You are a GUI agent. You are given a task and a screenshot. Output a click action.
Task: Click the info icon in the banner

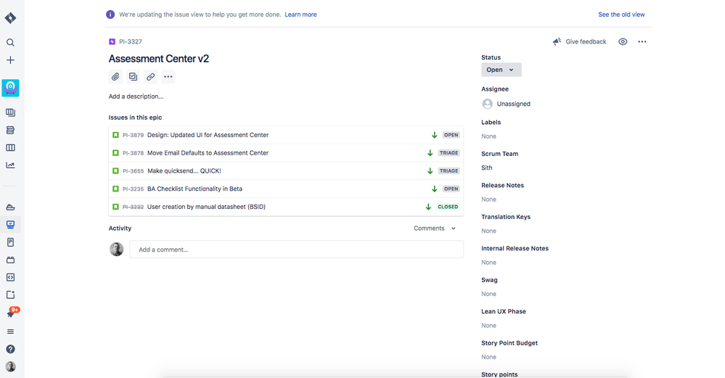[x=110, y=15]
